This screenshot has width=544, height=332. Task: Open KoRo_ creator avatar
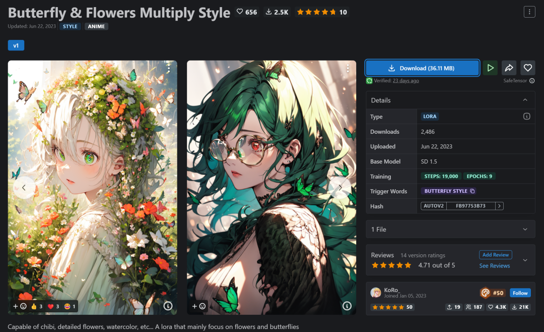click(x=376, y=293)
